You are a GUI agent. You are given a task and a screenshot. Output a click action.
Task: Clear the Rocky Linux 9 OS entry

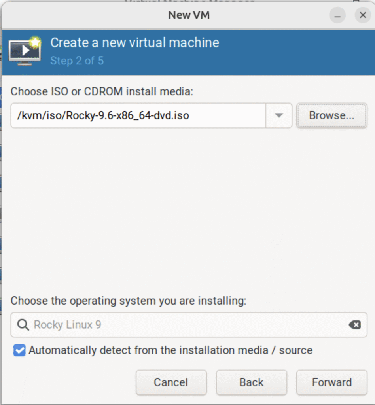tap(355, 325)
